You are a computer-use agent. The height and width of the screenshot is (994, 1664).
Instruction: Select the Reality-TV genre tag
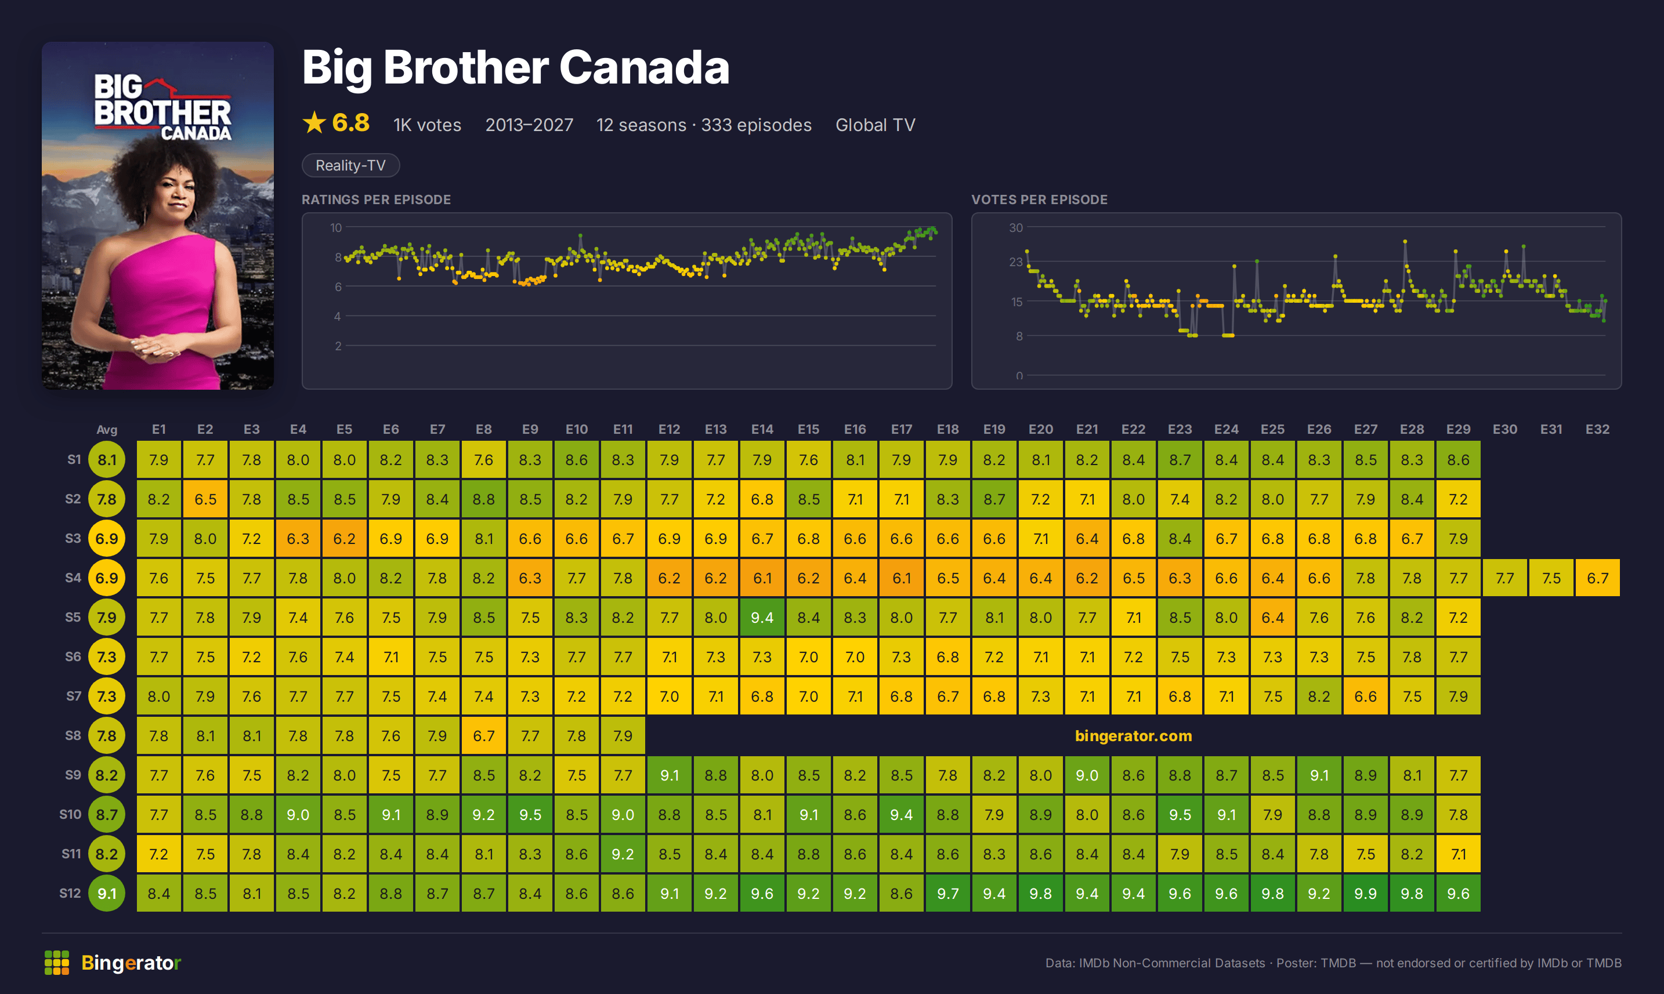pyautogui.click(x=350, y=165)
